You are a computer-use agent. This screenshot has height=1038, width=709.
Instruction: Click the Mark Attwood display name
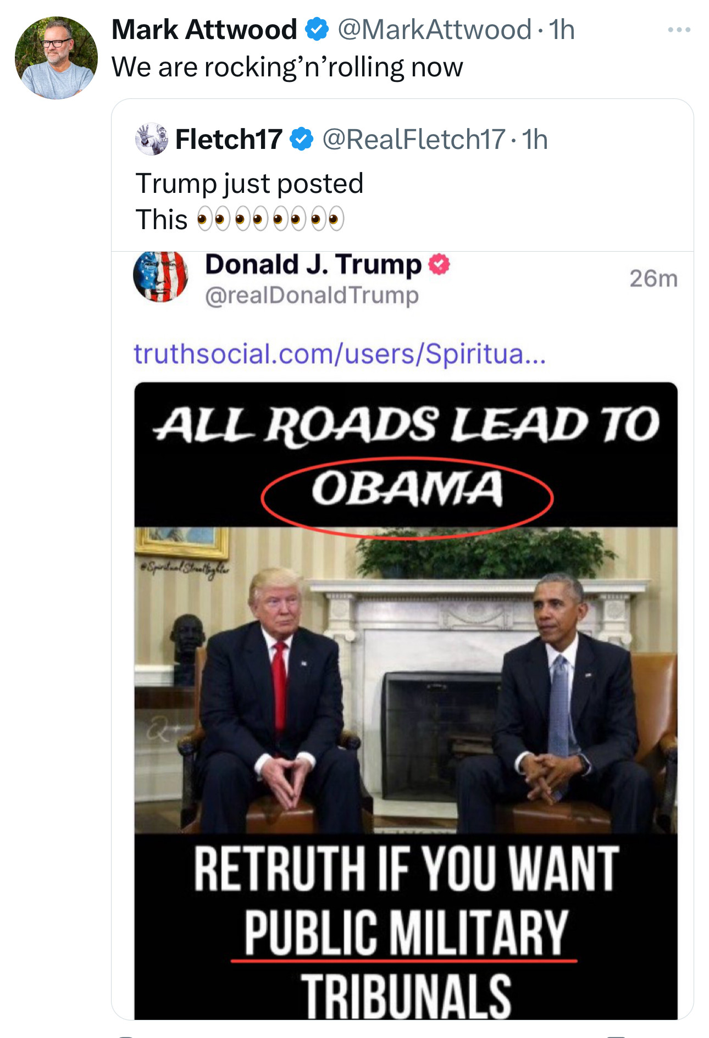click(x=204, y=30)
